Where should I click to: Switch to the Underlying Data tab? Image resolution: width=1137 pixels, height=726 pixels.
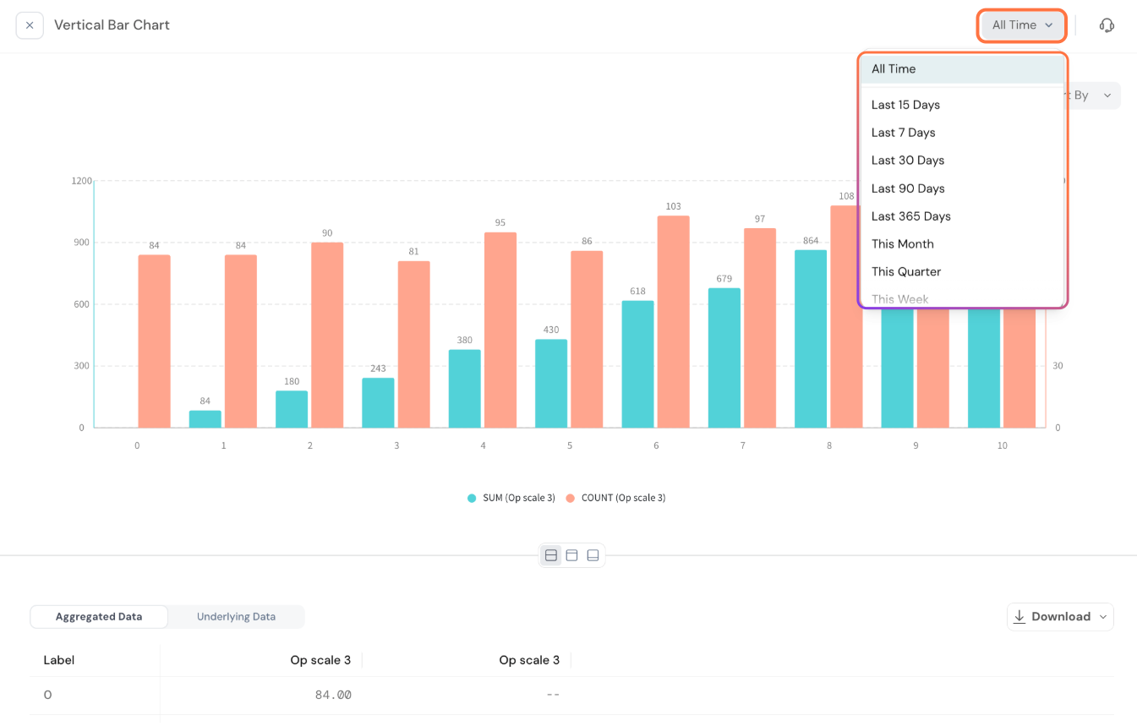tap(236, 616)
